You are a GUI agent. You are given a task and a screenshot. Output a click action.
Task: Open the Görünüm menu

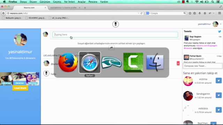coord(45,2)
